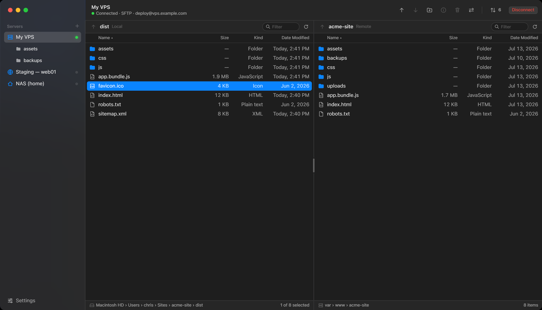Click Sites in the local path bar
This screenshot has width=542, height=310.
163,305
